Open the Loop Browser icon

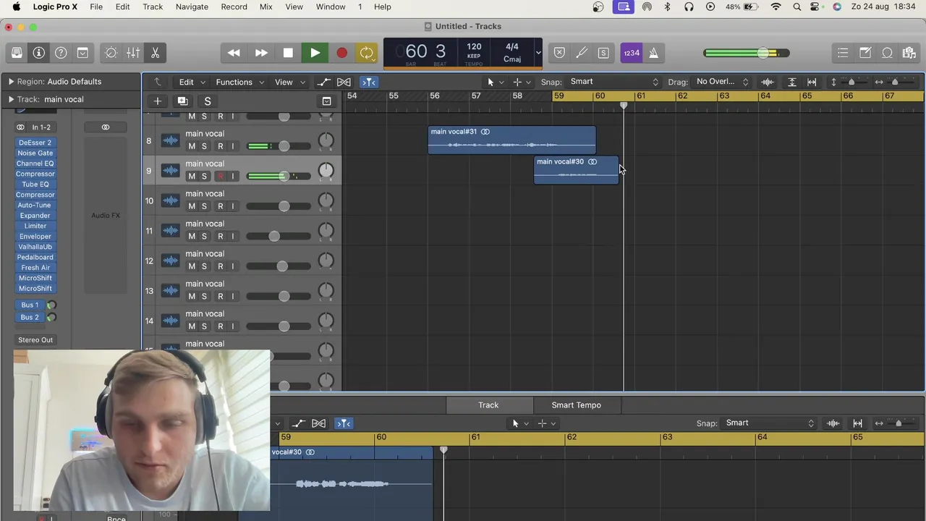coord(887,53)
